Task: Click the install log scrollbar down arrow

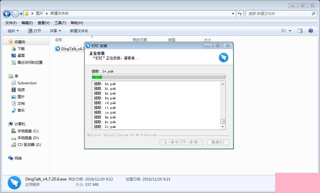Action: click(223, 127)
